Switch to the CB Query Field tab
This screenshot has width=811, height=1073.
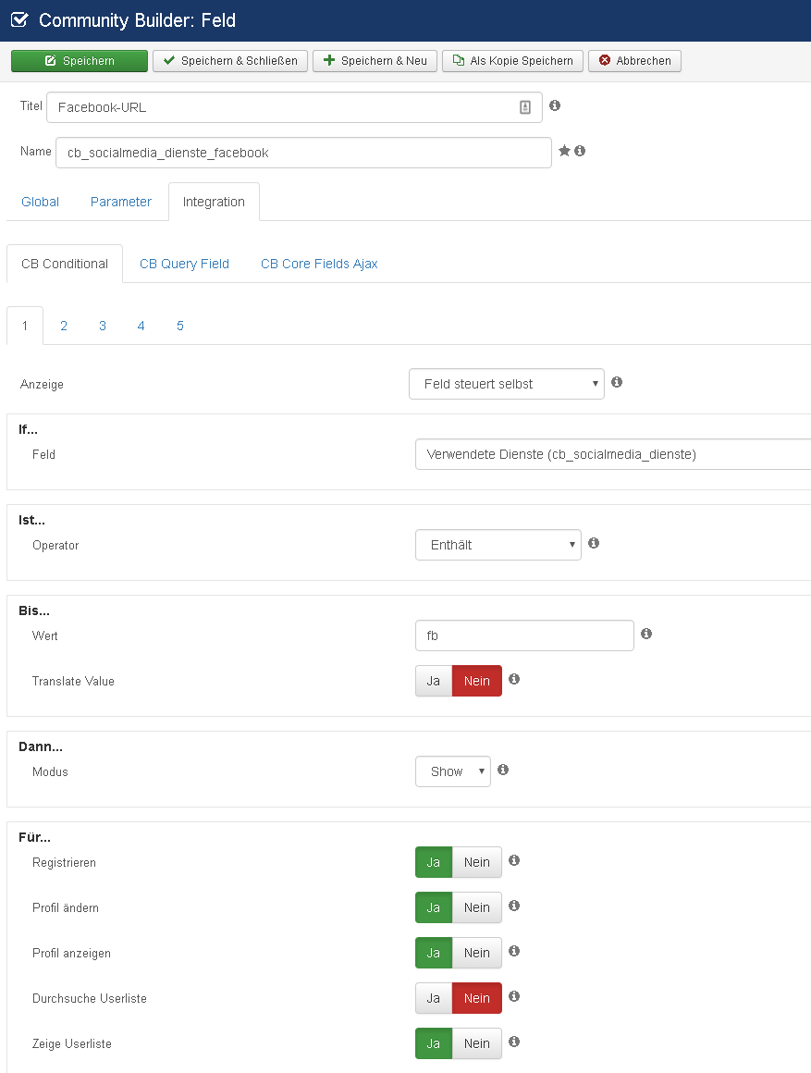[184, 264]
